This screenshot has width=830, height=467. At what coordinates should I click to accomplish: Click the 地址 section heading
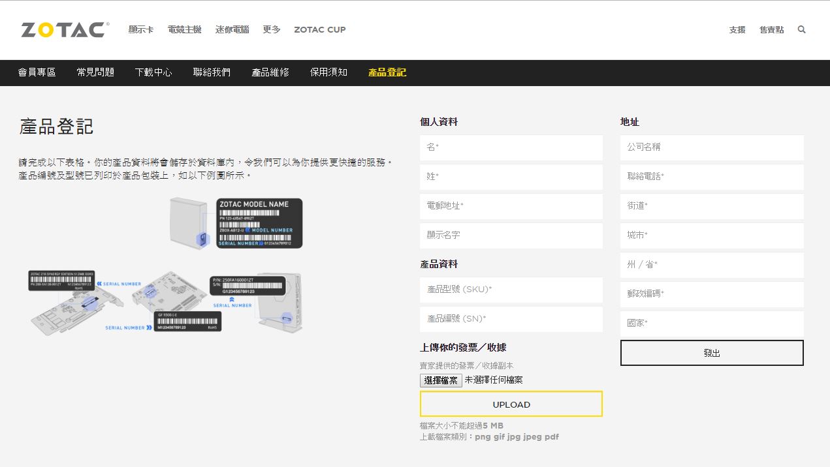coord(630,122)
